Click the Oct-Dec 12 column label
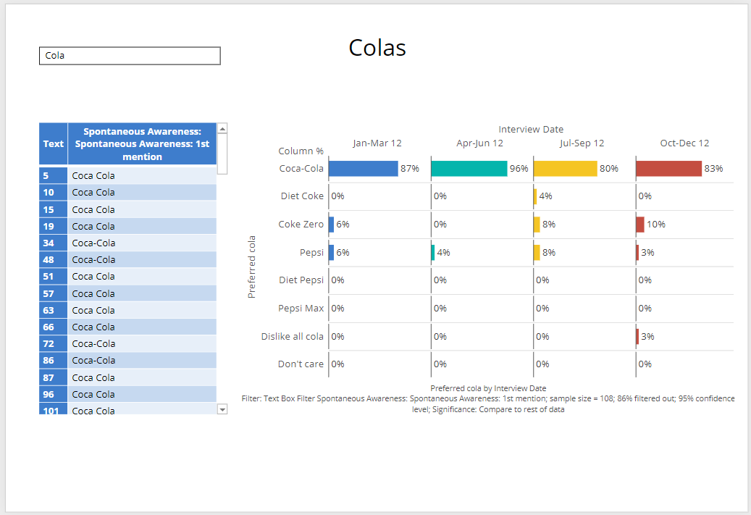 (x=684, y=143)
